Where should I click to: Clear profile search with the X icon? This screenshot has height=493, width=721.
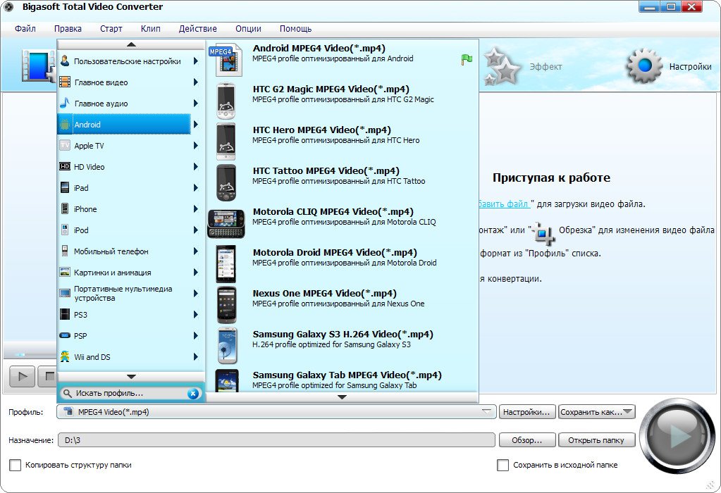(192, 394)
